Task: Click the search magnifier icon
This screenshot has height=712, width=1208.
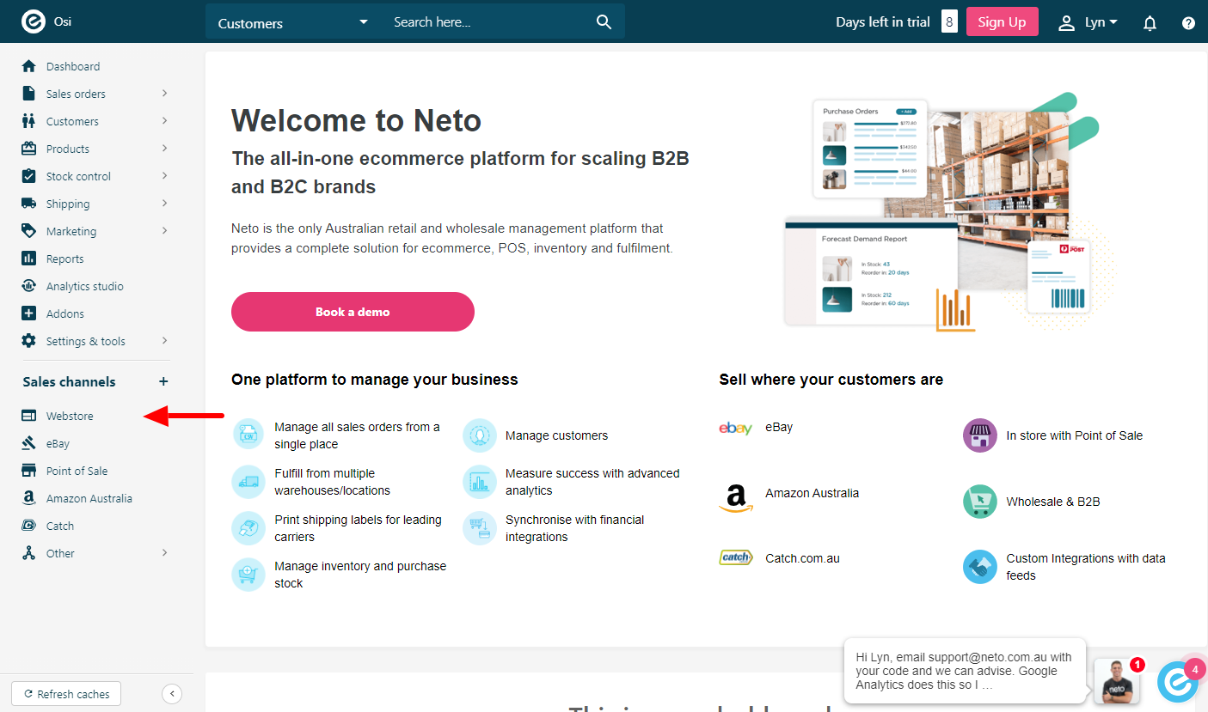Action: click(604, 22)
